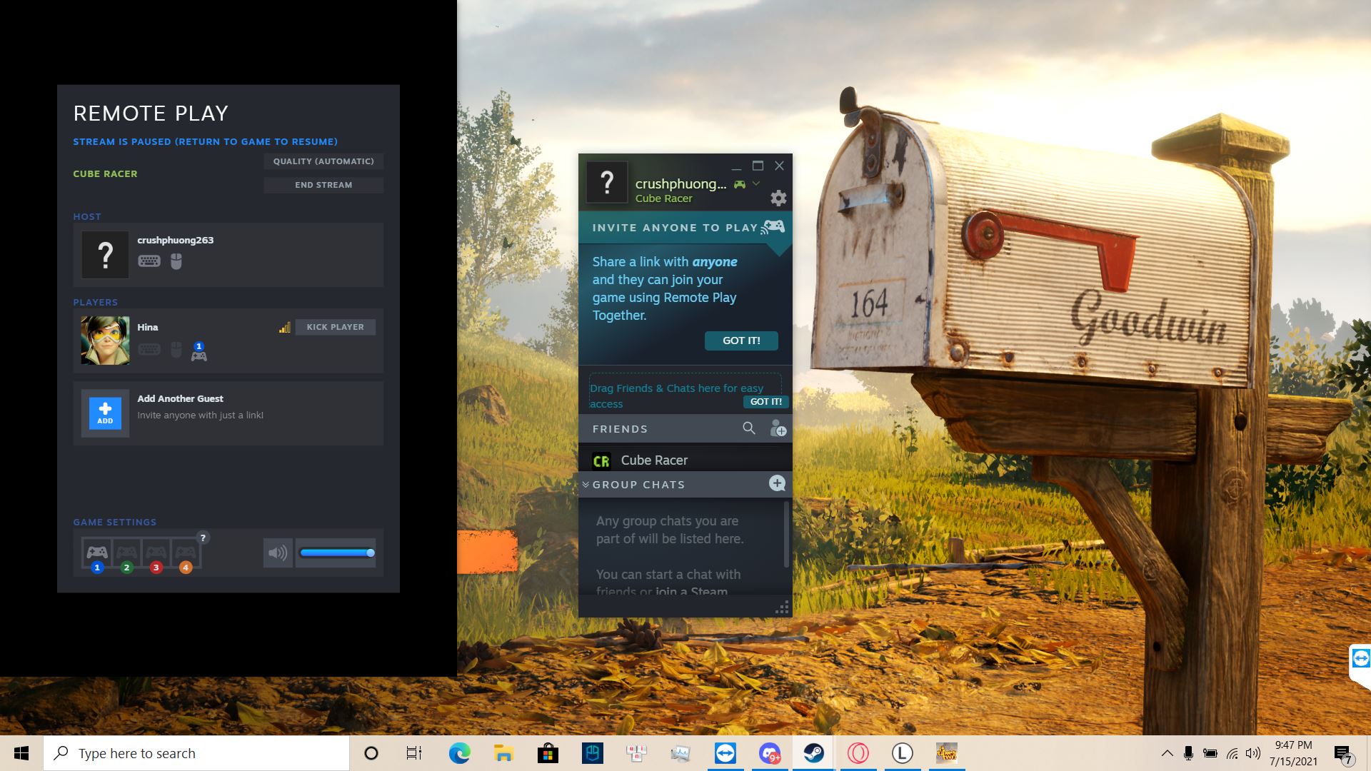Show hidden system tray icons

(1167, 753)
